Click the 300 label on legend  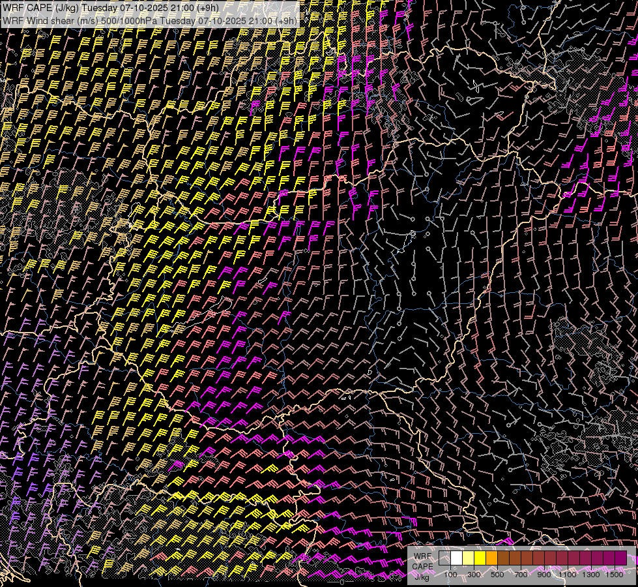click(x=474, y=575)
